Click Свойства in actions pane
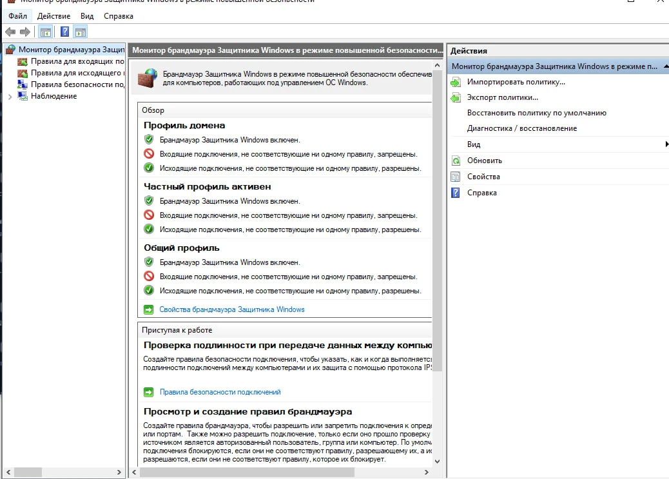Screen dimensions: 669x479 (483, 177)
